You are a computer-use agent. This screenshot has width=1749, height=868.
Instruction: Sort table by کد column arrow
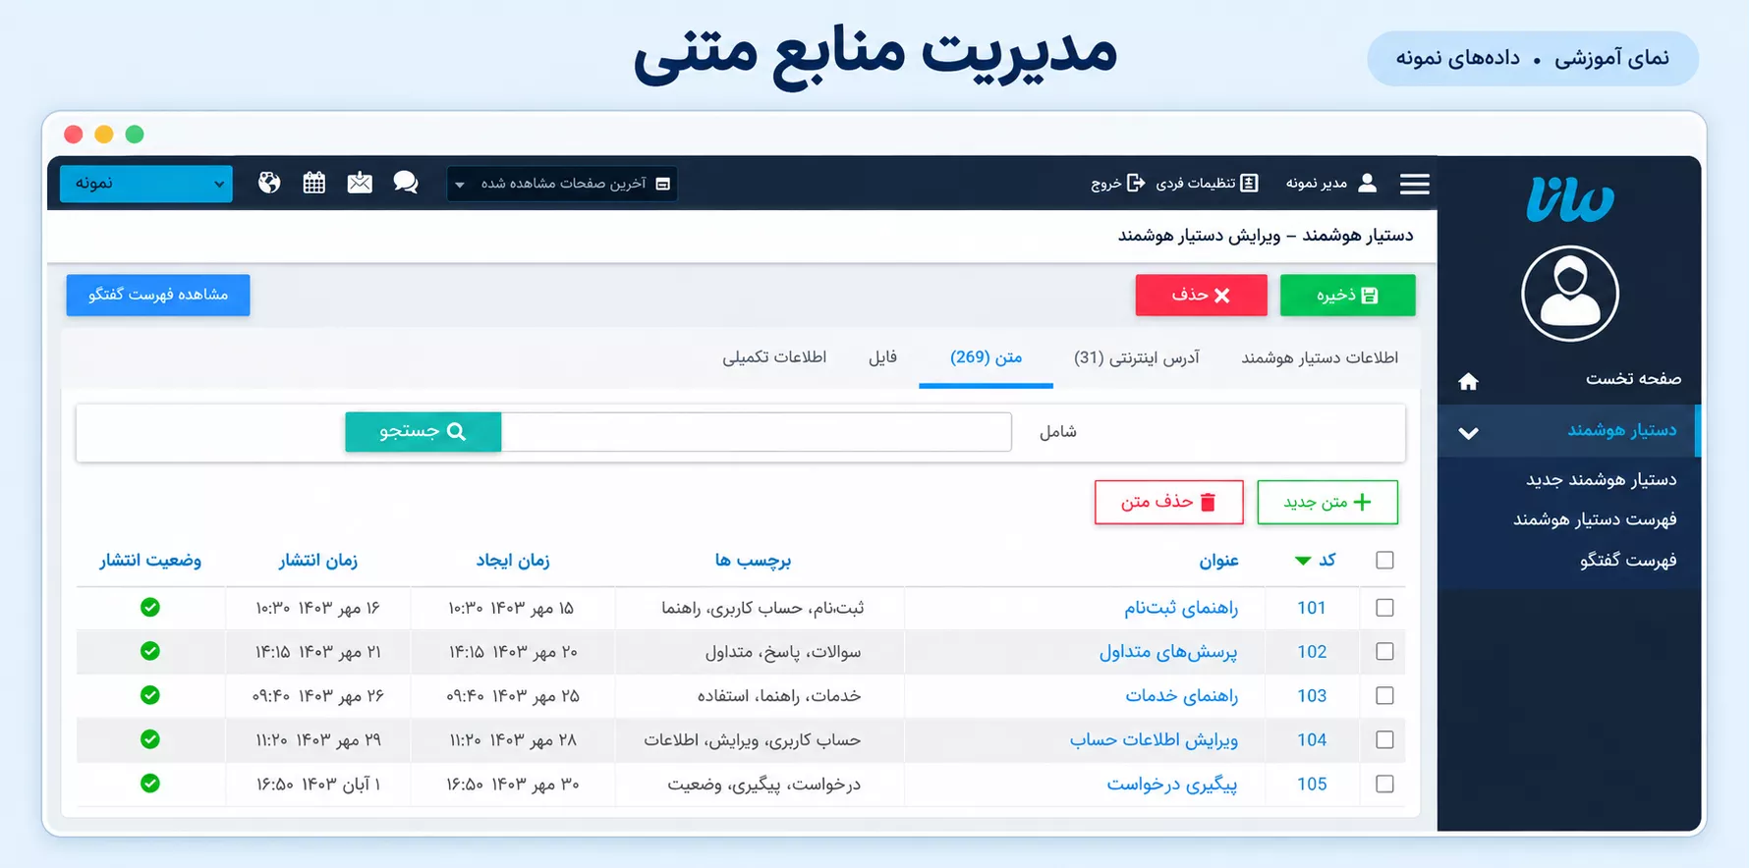(x=1303, y=561)
